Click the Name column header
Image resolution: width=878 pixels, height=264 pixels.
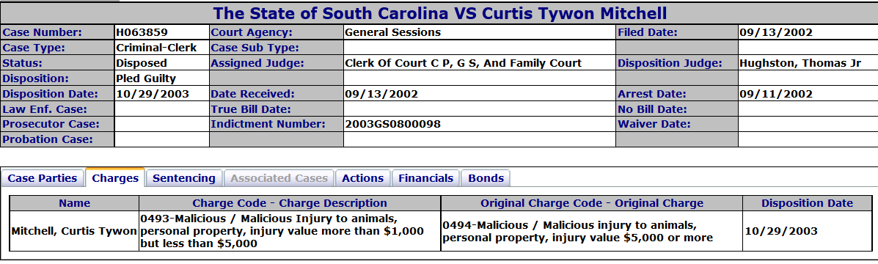click(x=75, y=203)
